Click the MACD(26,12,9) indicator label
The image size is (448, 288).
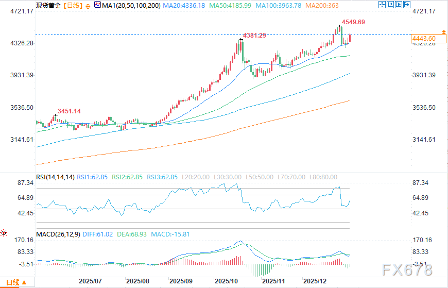coord(59,234)
